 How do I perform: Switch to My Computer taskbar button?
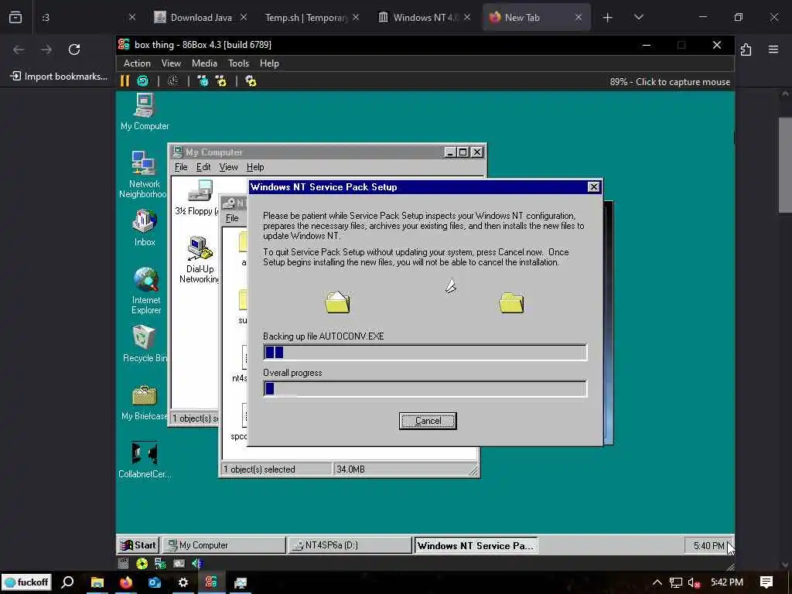(x=224, y=545)
